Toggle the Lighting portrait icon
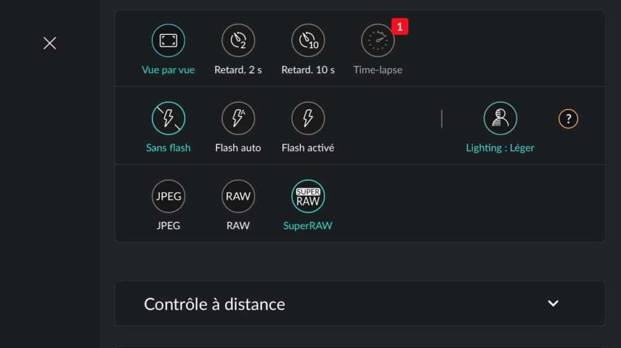Screen dimensions: 621x348 500,118
